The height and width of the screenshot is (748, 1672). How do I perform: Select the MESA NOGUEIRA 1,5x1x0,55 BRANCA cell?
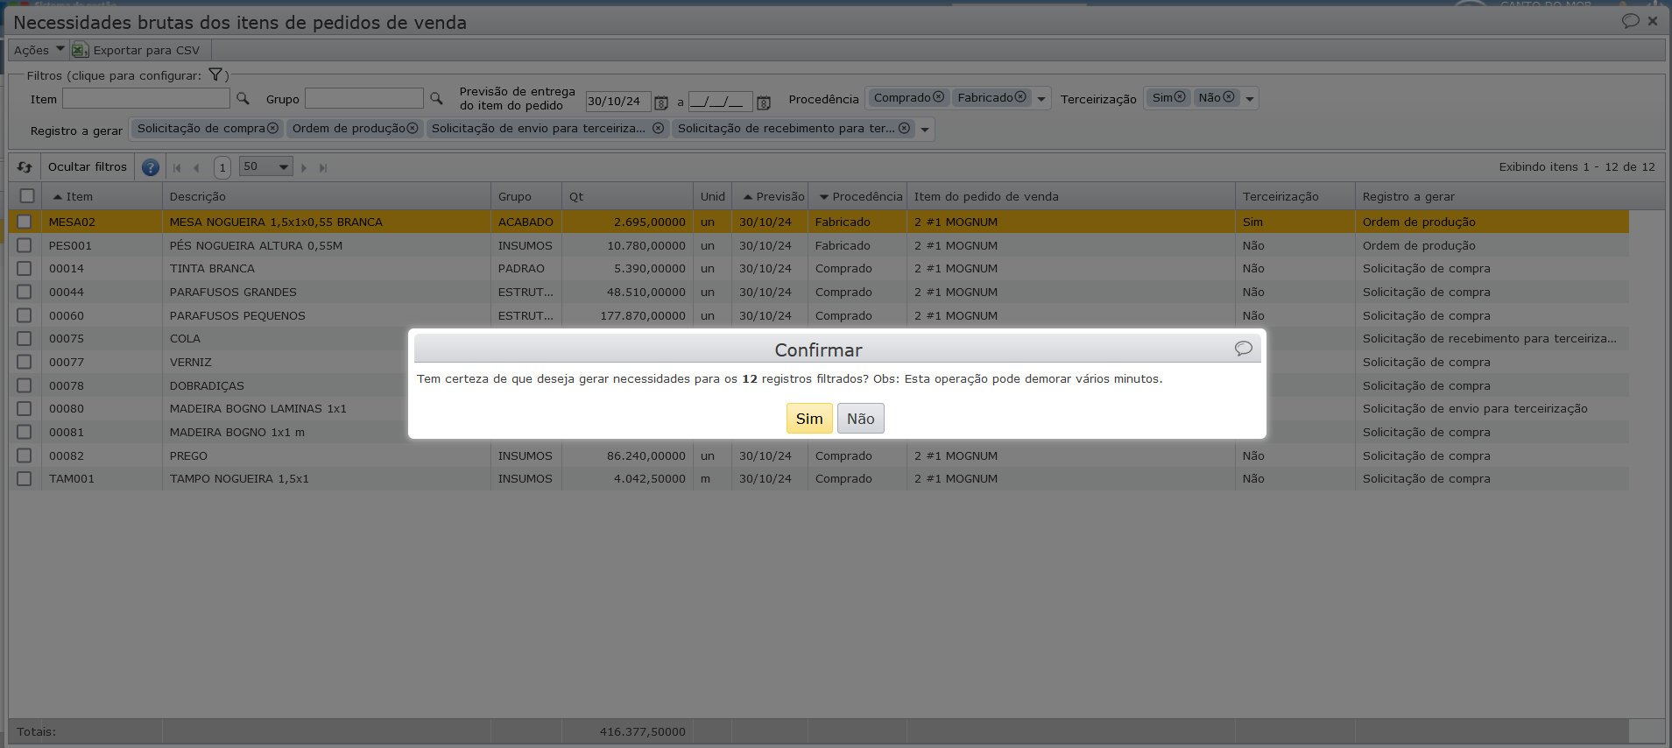pos(327,222)
